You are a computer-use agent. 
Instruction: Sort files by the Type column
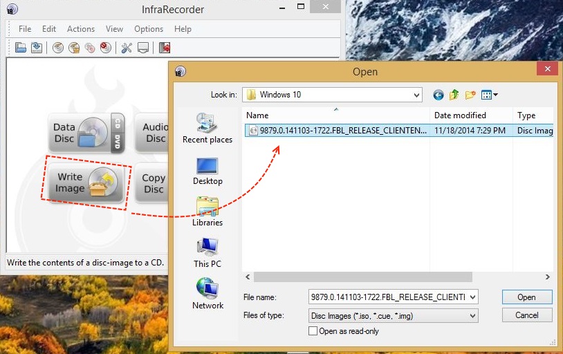(533, 115)
